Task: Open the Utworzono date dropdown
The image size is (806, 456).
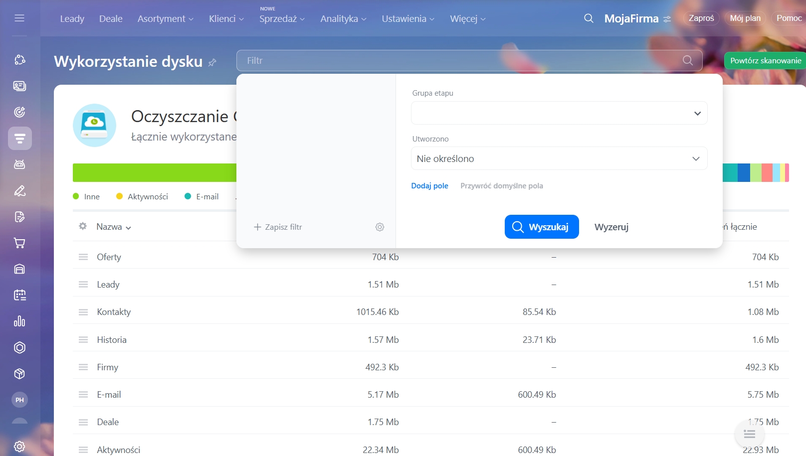Action: (559, 158)
